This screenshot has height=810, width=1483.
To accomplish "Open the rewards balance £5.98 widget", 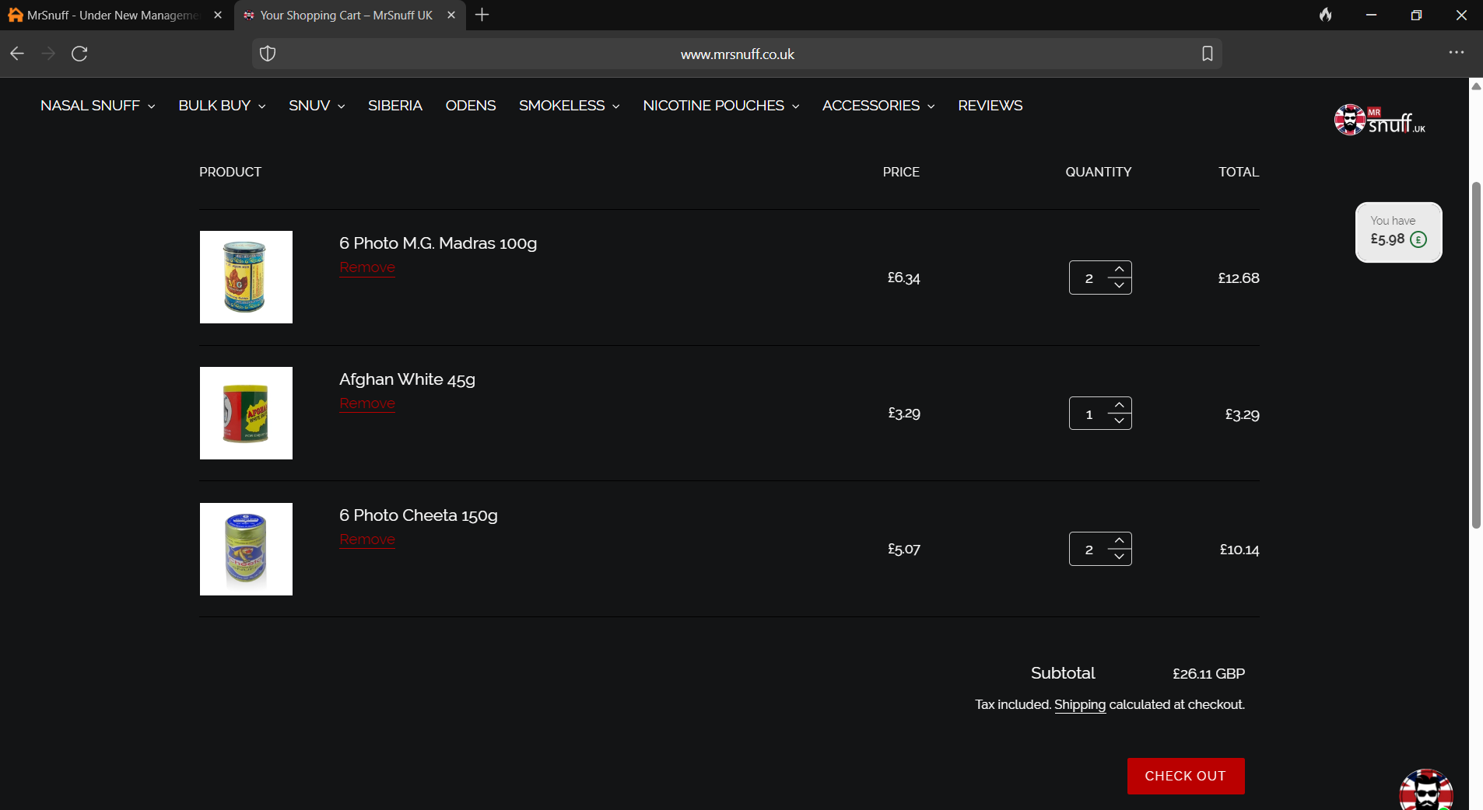I will (x=1398, y=232).
